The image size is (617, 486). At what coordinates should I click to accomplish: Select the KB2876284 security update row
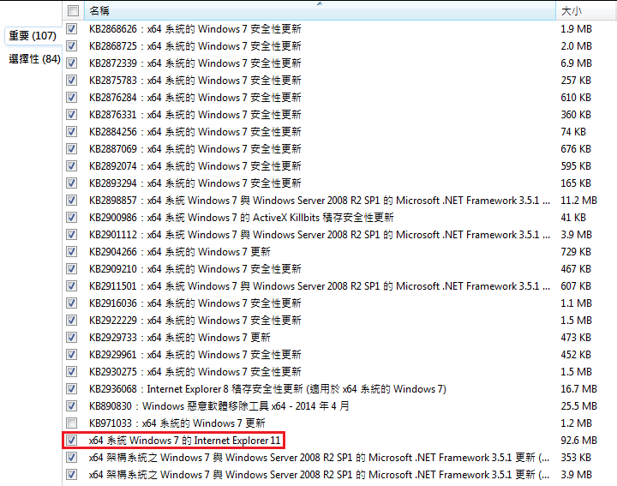(340, 97)
